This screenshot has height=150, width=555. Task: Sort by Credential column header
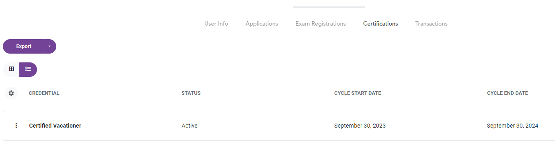point(44,93)
